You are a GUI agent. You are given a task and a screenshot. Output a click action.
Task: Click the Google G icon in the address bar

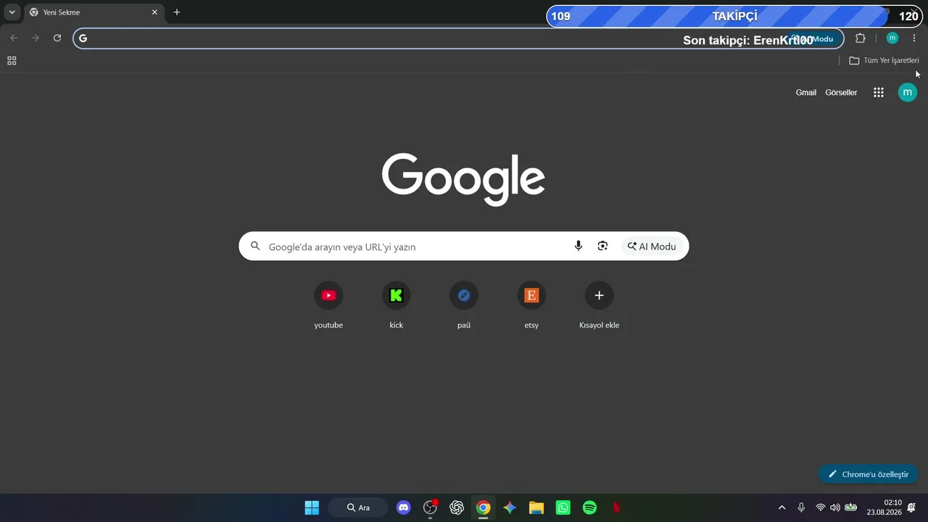(83, 38)
